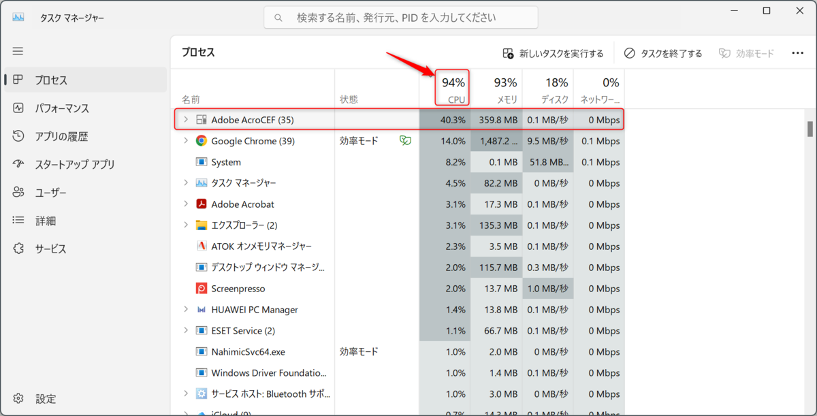Click the 51.8 MB disk cell of System

pos(547,162)
